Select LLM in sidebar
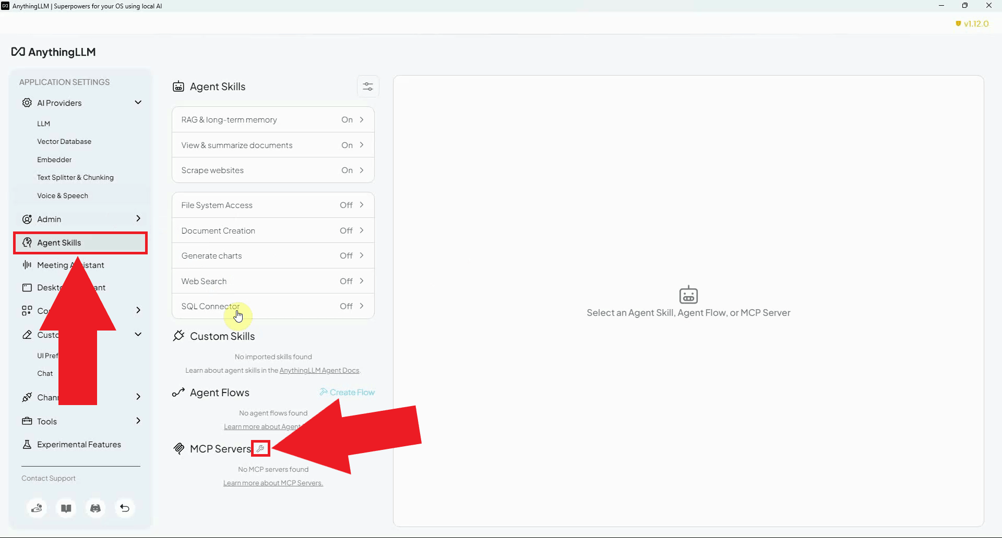Image resolution: width=1002 pixels, height=538 pixels. click(x=44, y=124)
